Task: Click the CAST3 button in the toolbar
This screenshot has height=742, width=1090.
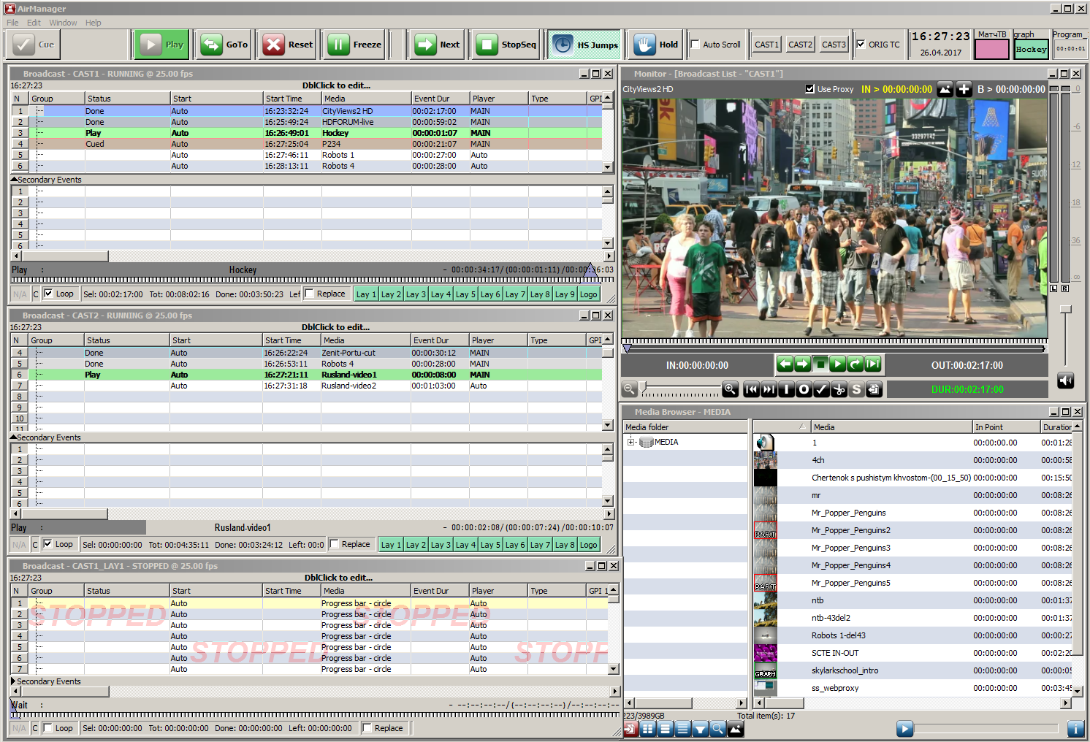Action: (x=834, y=45)
